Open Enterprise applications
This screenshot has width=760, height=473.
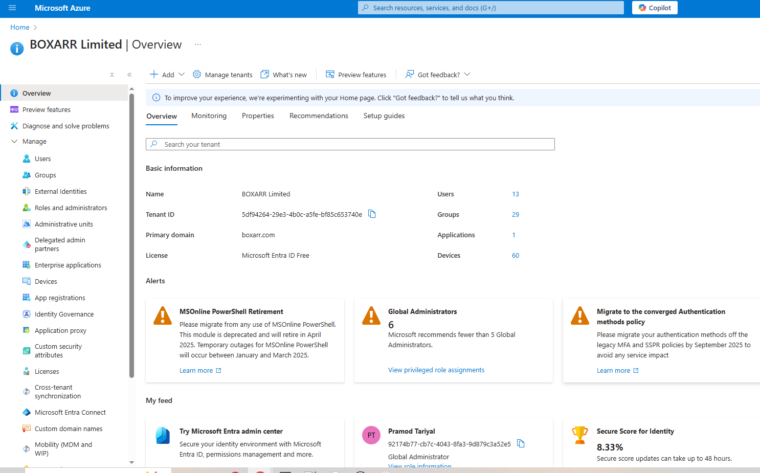pos(67,265)
